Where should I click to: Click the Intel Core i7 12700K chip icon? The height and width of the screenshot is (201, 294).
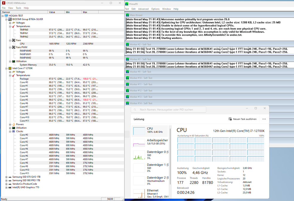pyautogui.click(x=10, y=68)
